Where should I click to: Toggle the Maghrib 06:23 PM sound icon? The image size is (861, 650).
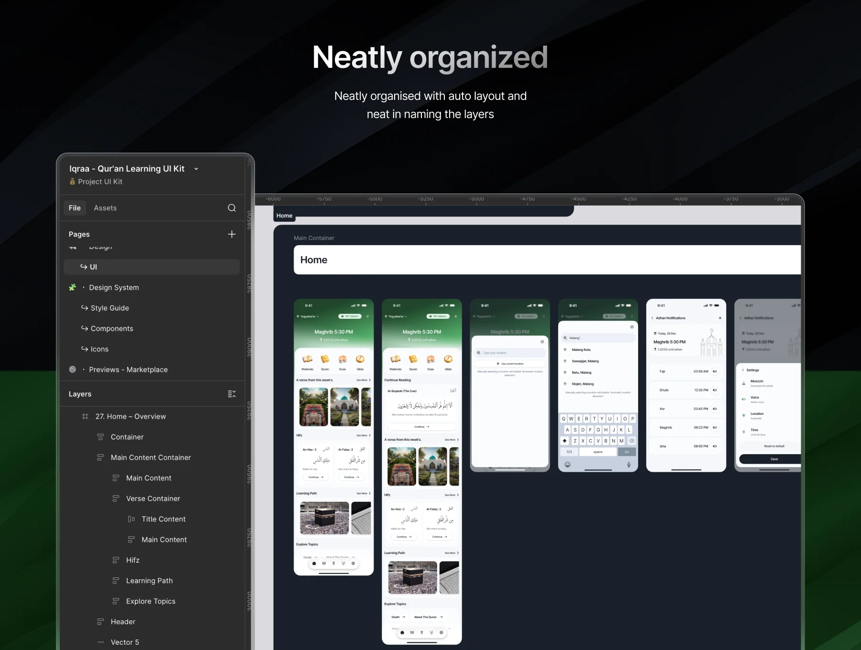coord(715,428)
